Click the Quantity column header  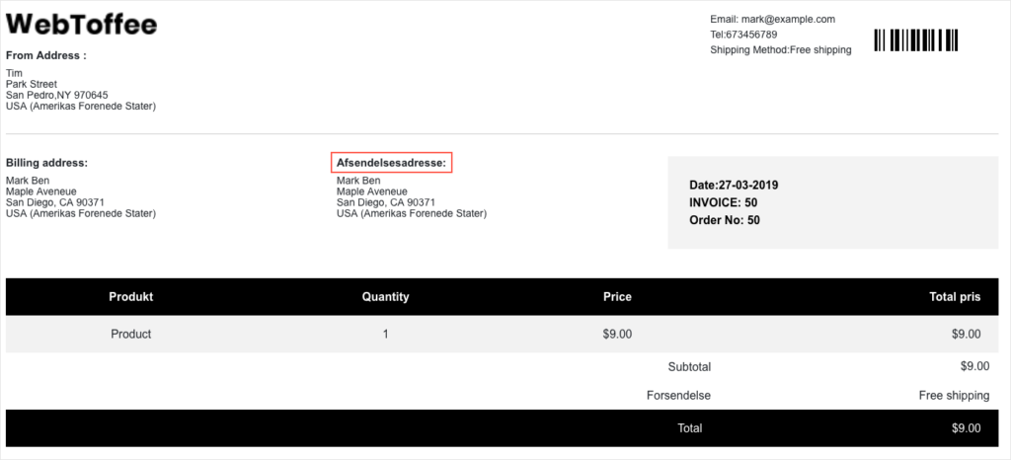pyautogui.click(x=386, y=297)
